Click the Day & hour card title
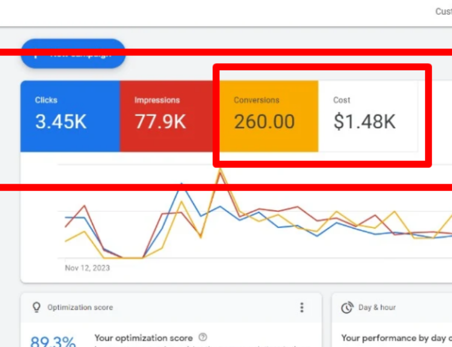Viewport: 452px width, 347px height. (377, 308)
